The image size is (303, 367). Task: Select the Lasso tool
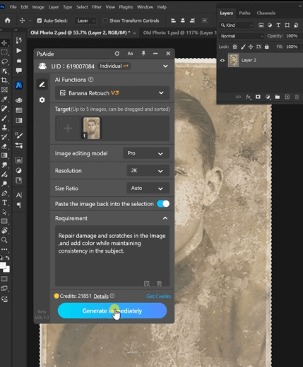[x=4, y=61]
